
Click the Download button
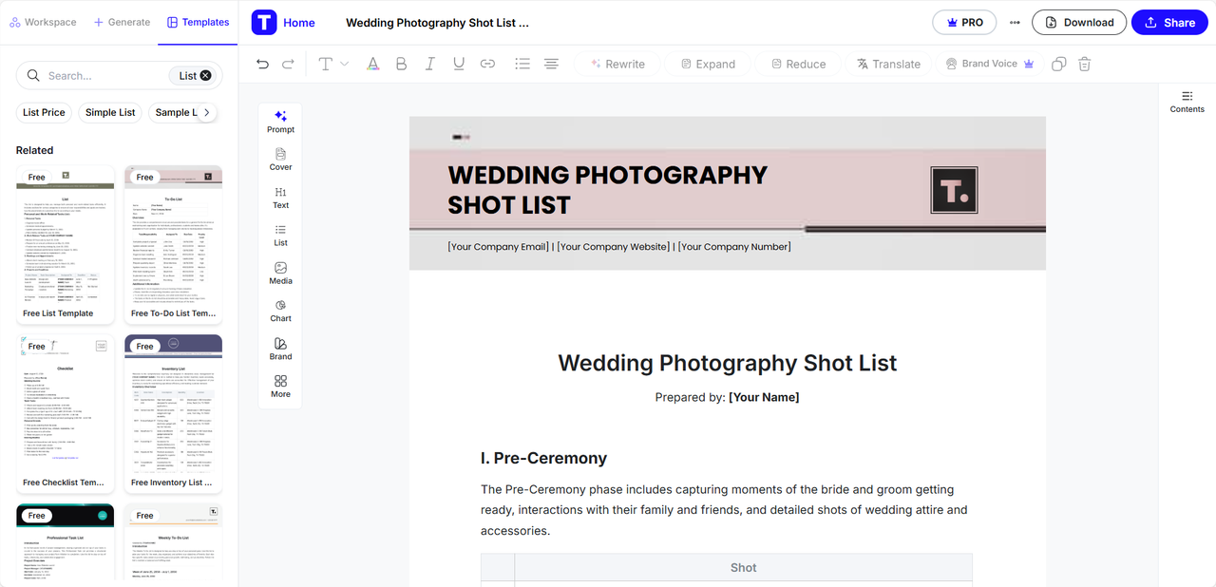(1079, 22)
